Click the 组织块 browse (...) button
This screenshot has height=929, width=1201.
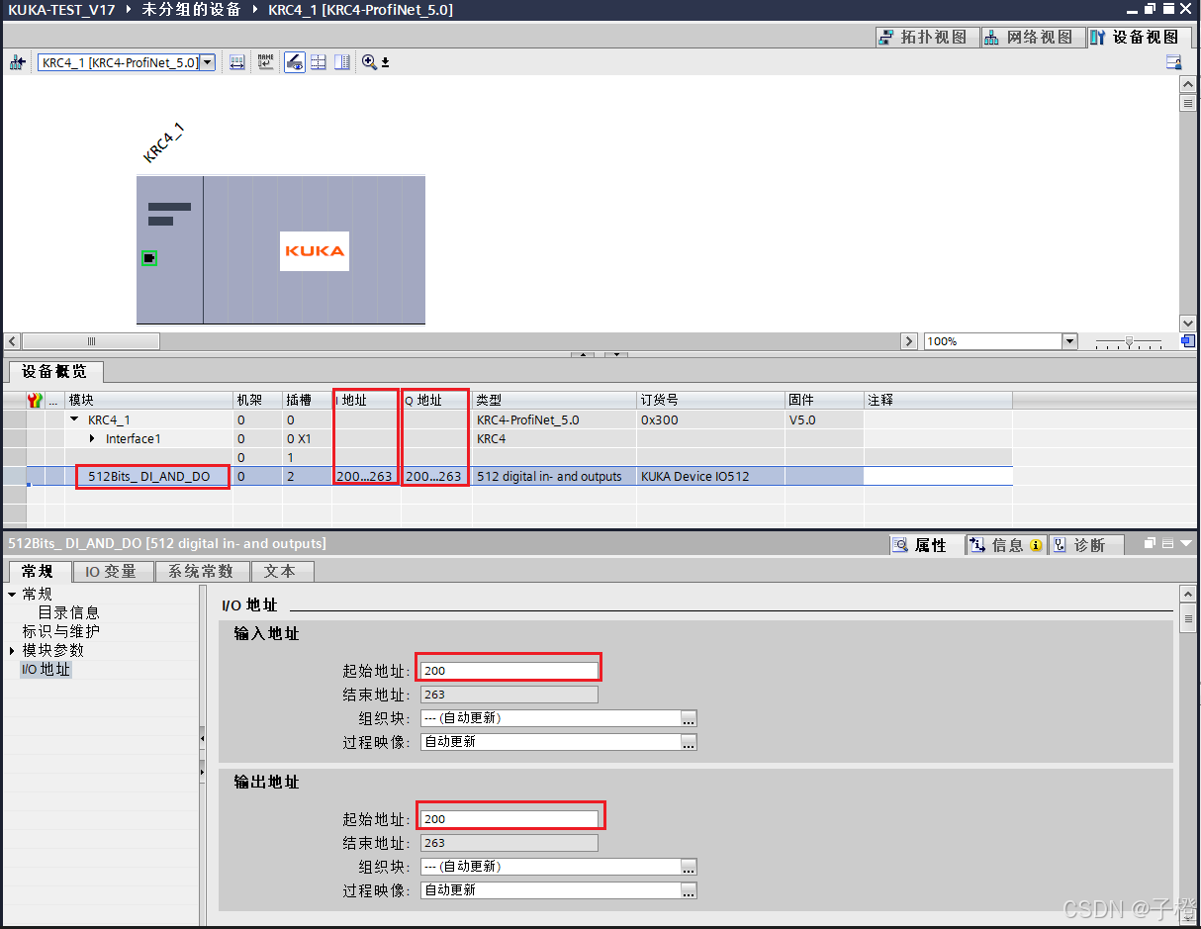point(689,718)
